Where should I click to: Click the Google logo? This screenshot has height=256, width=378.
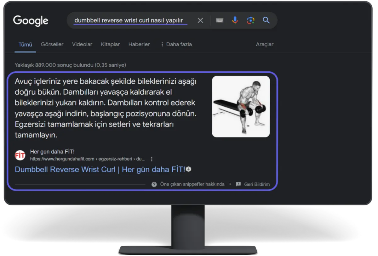coord(31,21)
